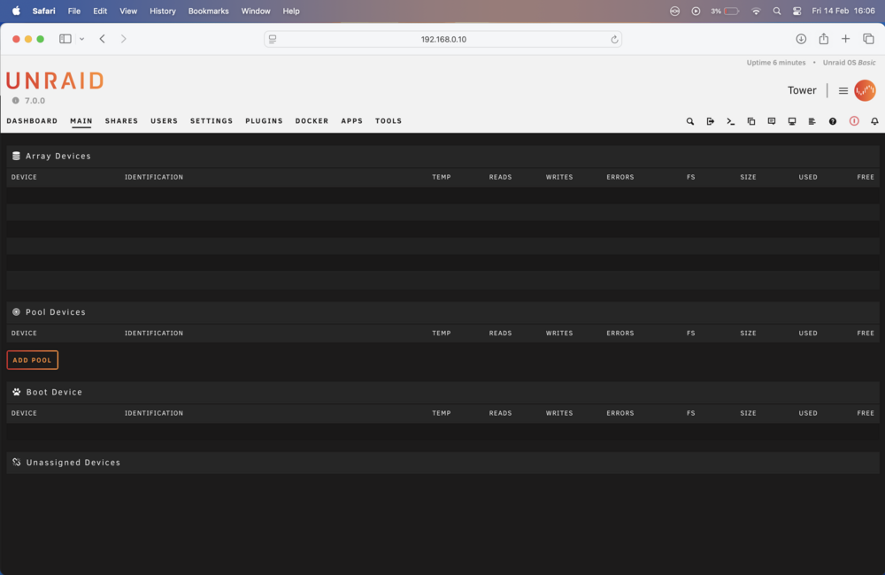Image resolution: width=885 pixels, height=575 pixels.
Task: Click the battery status indicator
Action: 726,11
